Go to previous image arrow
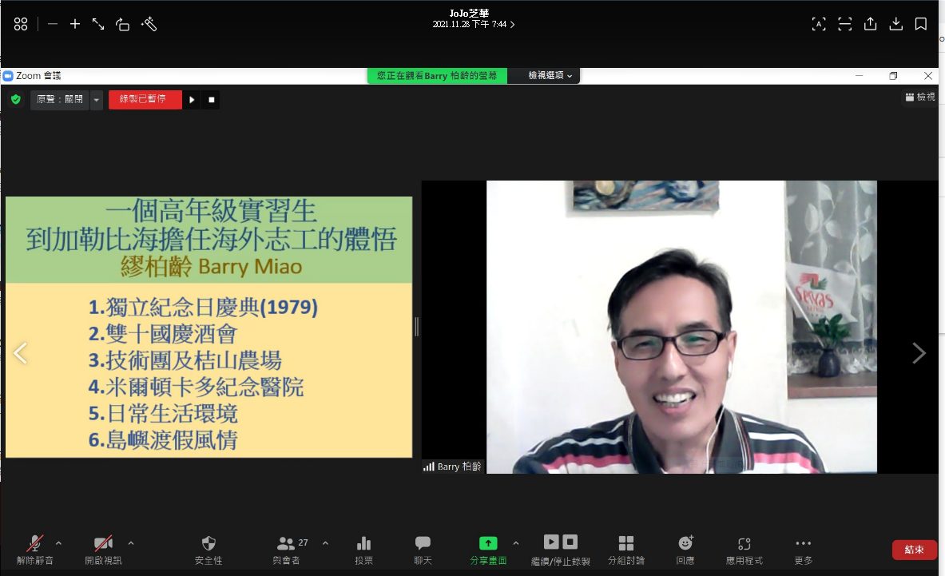945x576 pixels. 21,353
